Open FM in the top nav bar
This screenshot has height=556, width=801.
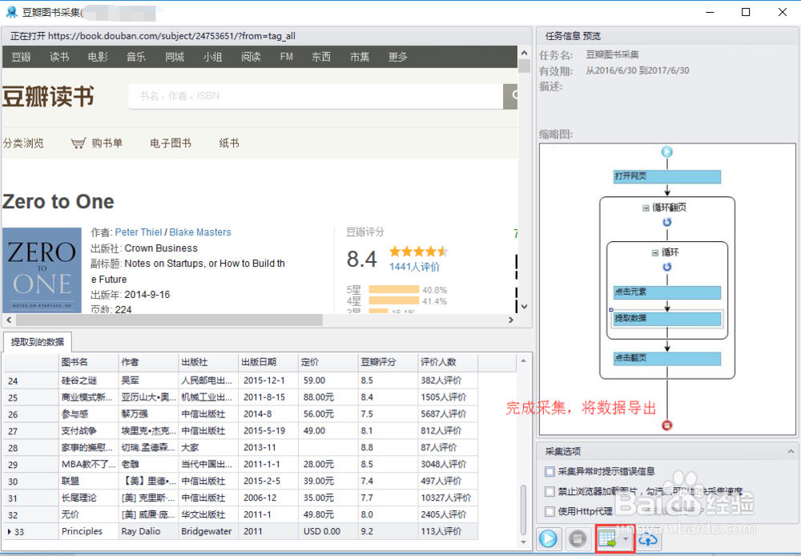287,57
